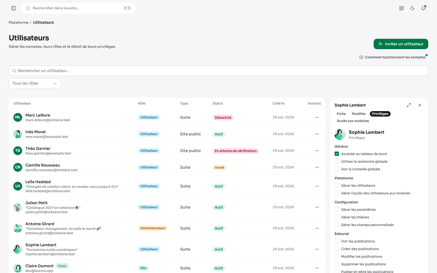
Task: Open actions menu for Inès Morel
Action: click(317, 134)
